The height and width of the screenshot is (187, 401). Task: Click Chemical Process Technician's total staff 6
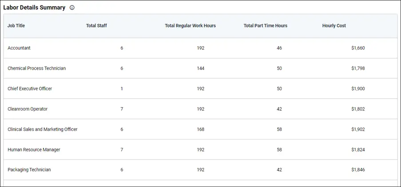[122, 68]
